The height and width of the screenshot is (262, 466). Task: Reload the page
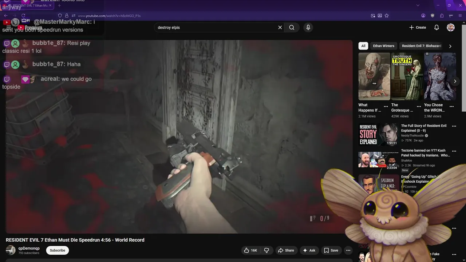pos(23,16)
